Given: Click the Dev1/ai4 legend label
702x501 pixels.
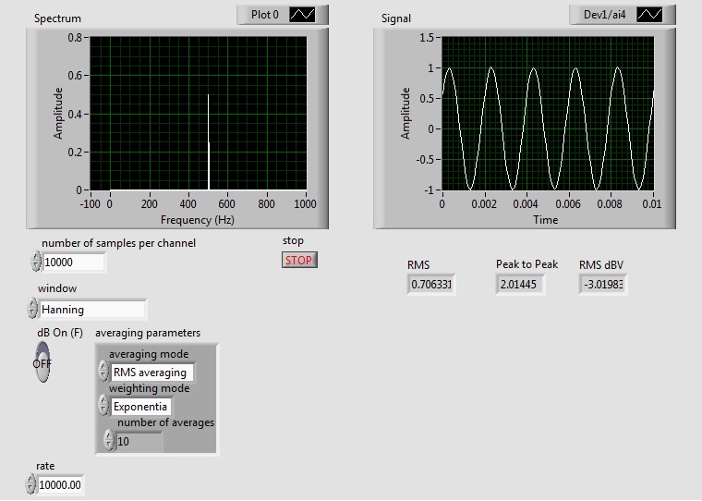Looking at the screenshot, I should pyautogui.click(x=603, y=15).
